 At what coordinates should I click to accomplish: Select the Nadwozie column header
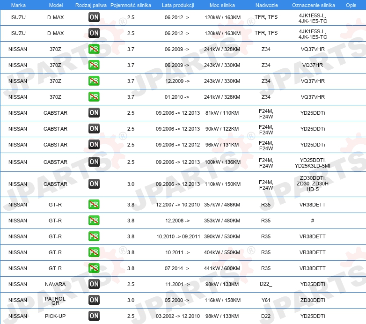tap(267, 5)
